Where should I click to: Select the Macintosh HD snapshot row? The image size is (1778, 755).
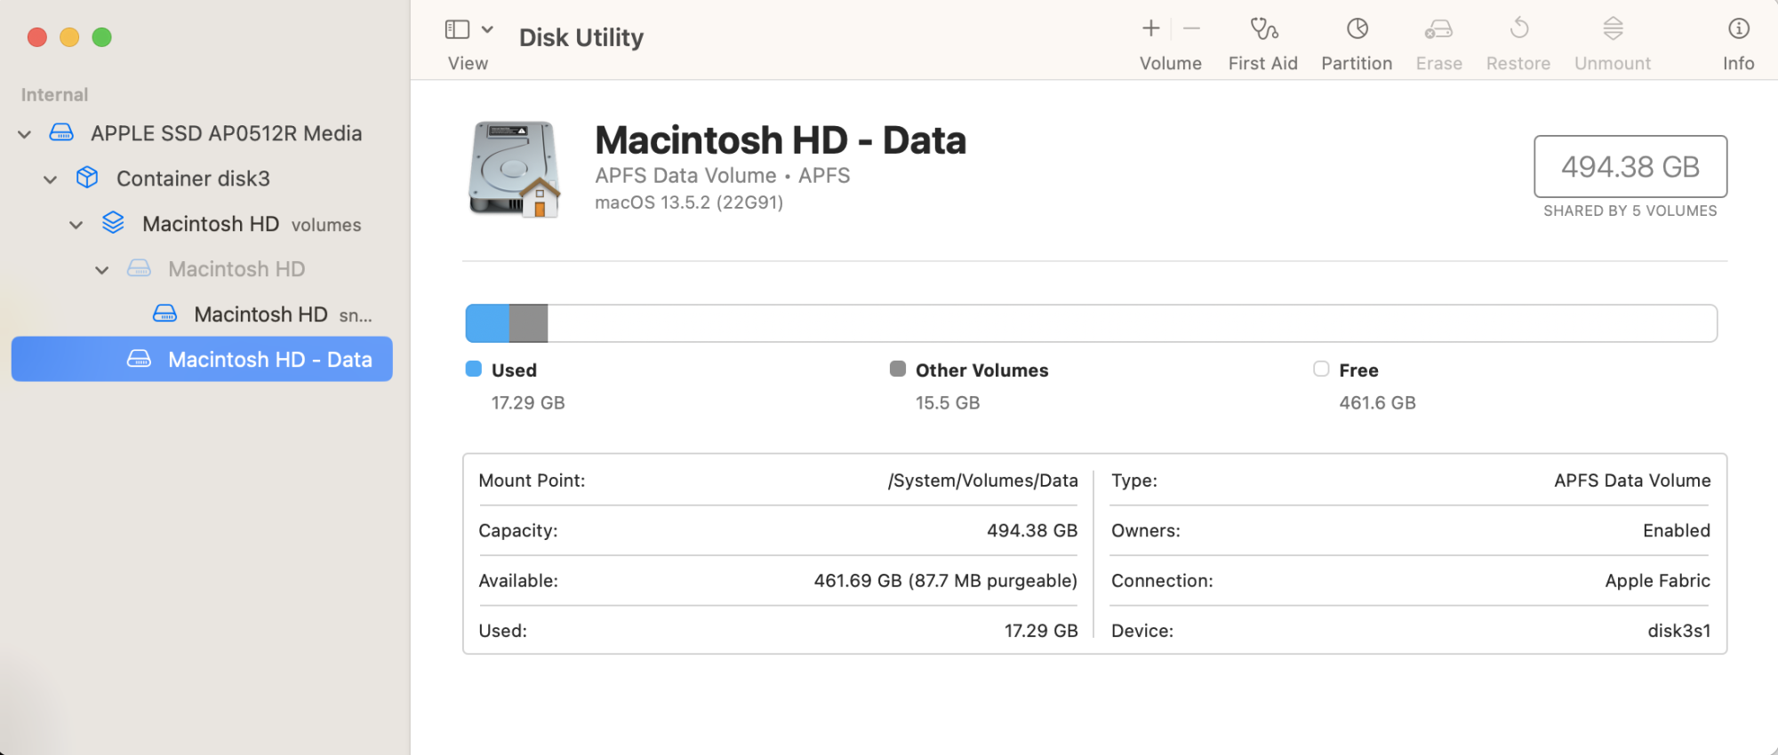[202, 314]
